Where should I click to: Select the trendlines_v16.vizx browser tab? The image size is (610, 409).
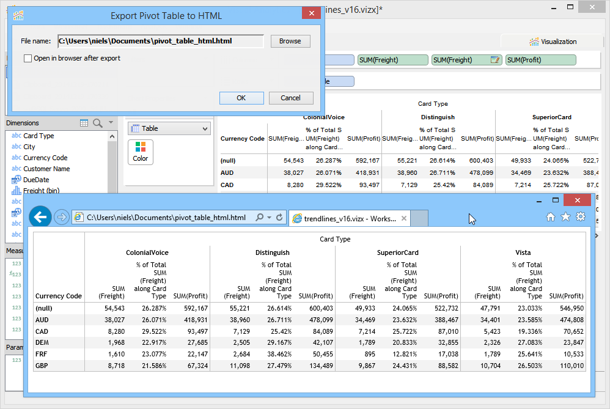coord(344,218)
